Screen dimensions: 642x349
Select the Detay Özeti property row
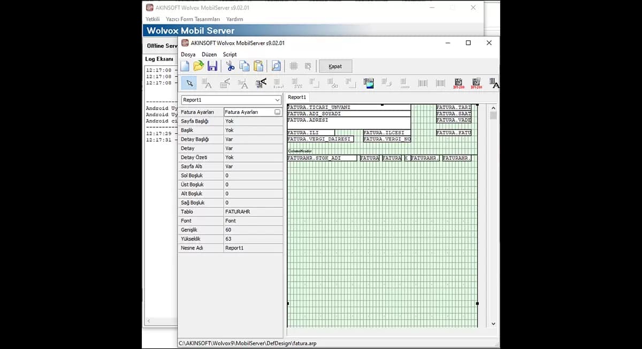click(230, 158)
